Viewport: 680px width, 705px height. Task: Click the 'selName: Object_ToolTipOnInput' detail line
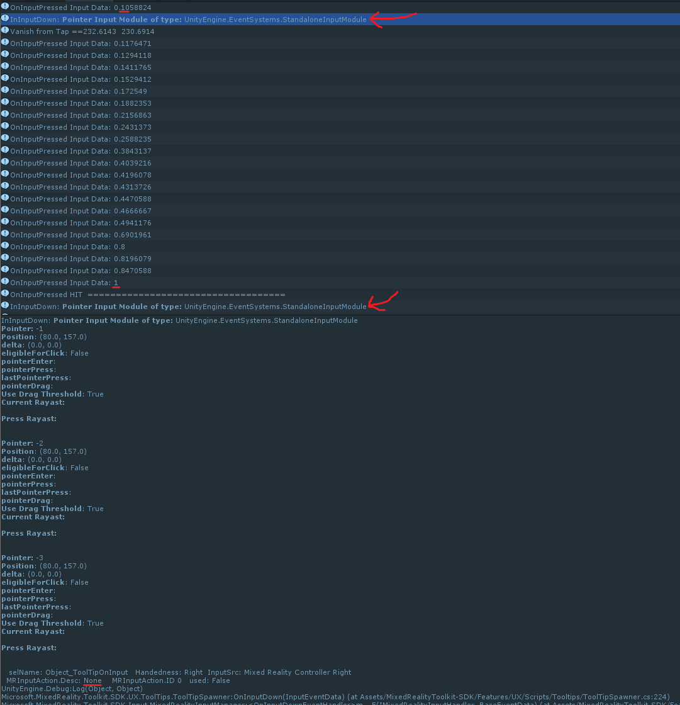pyautogui.click(x=180, y=672)
